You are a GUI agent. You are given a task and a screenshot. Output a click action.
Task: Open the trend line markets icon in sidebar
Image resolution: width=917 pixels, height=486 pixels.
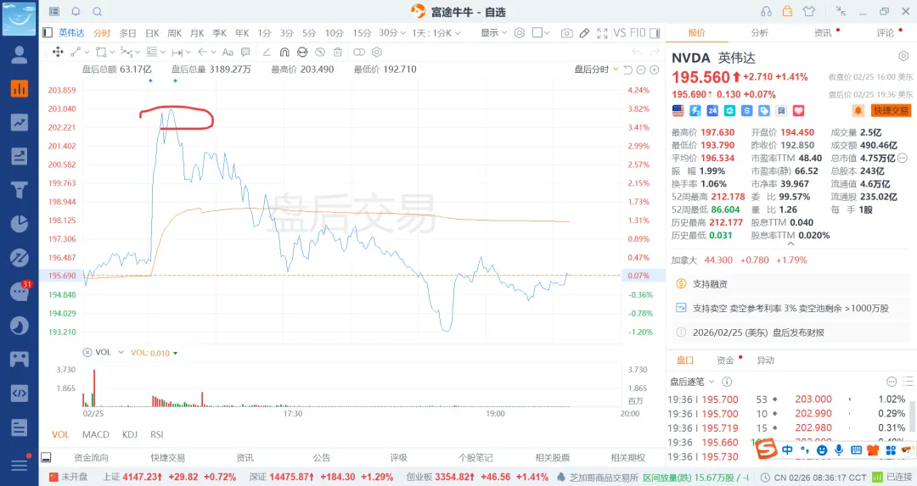(20, 122)
